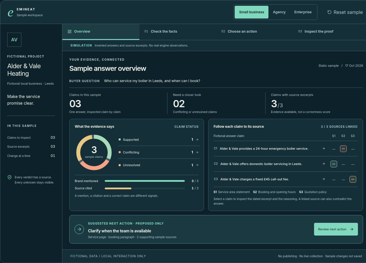Open the C1 claim arrow icon
Screen dimensions: 366x263
click(x=324, y=149)
